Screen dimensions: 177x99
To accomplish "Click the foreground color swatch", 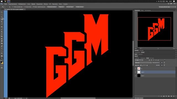I will [x=1, y=62].
